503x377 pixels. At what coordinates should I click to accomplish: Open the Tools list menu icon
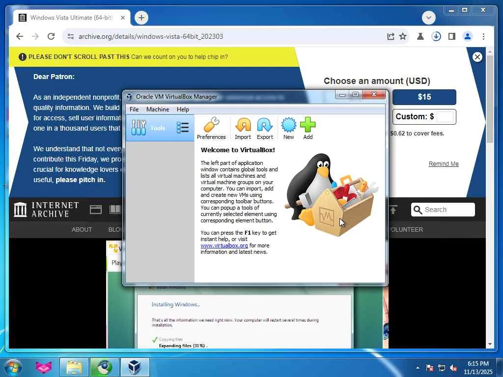click(x=183, y=128)
